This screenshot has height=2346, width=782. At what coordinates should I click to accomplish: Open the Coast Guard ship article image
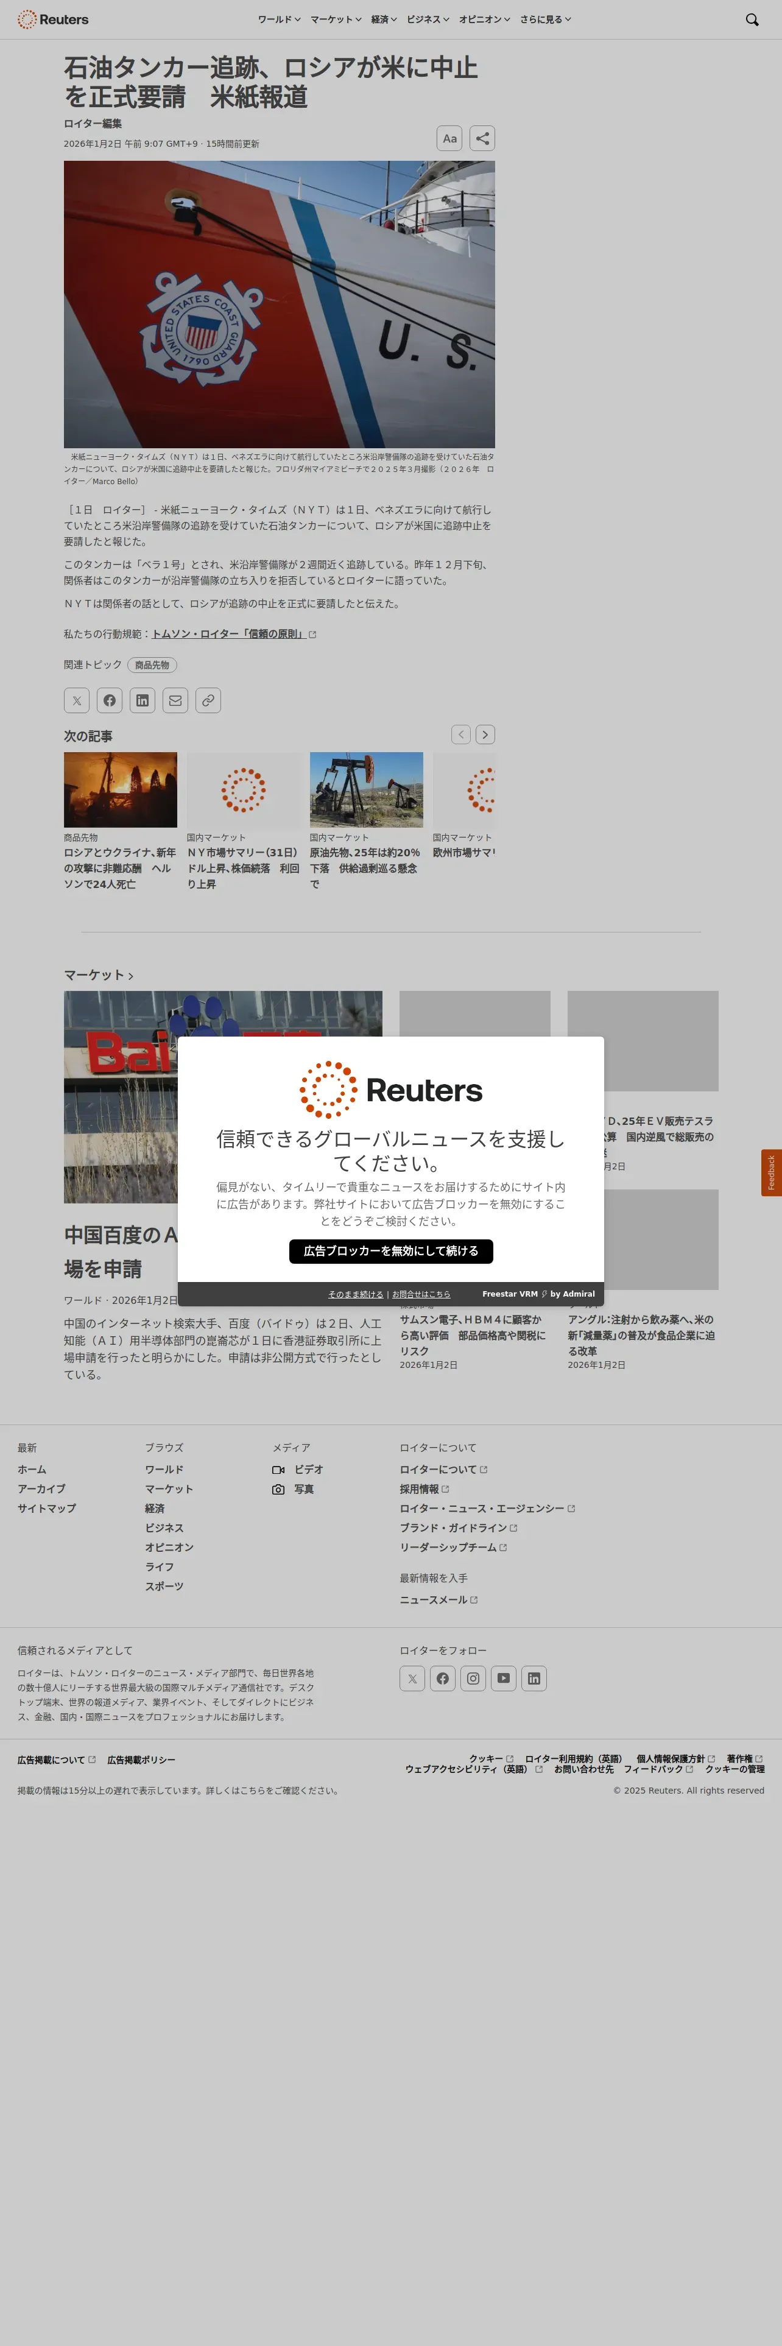(x=280, y=304)
